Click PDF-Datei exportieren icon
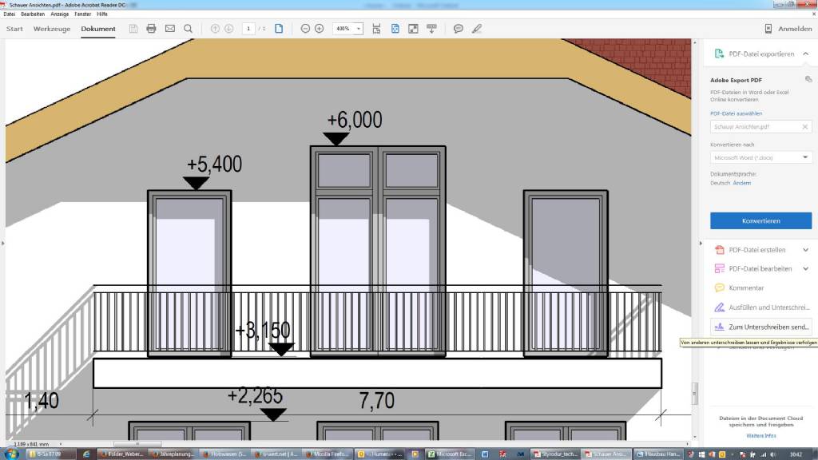The image size is (818, 460). (719, 54)
